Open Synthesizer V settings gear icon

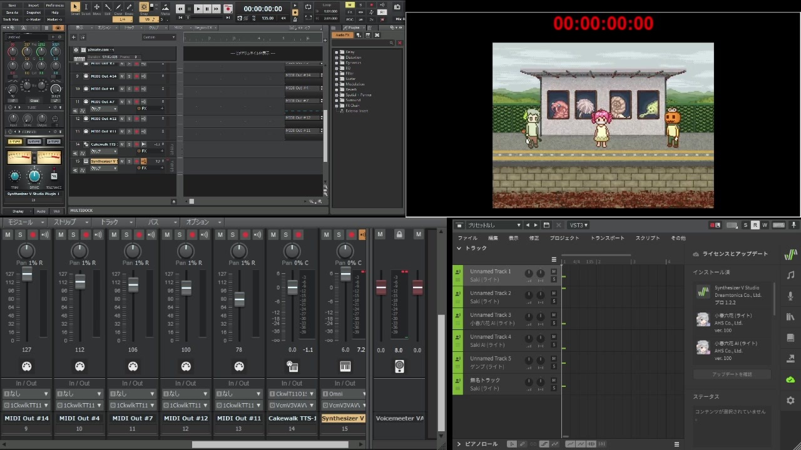tap(790, 401)
